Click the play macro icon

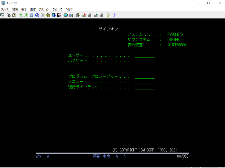96,15
